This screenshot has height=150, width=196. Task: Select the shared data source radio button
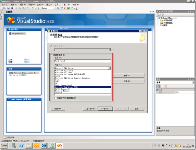(51, 46)
